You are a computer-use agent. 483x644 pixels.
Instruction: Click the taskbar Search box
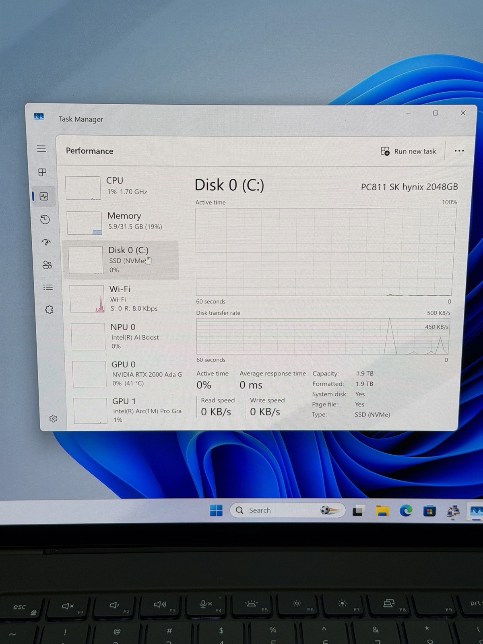[288, 510]
